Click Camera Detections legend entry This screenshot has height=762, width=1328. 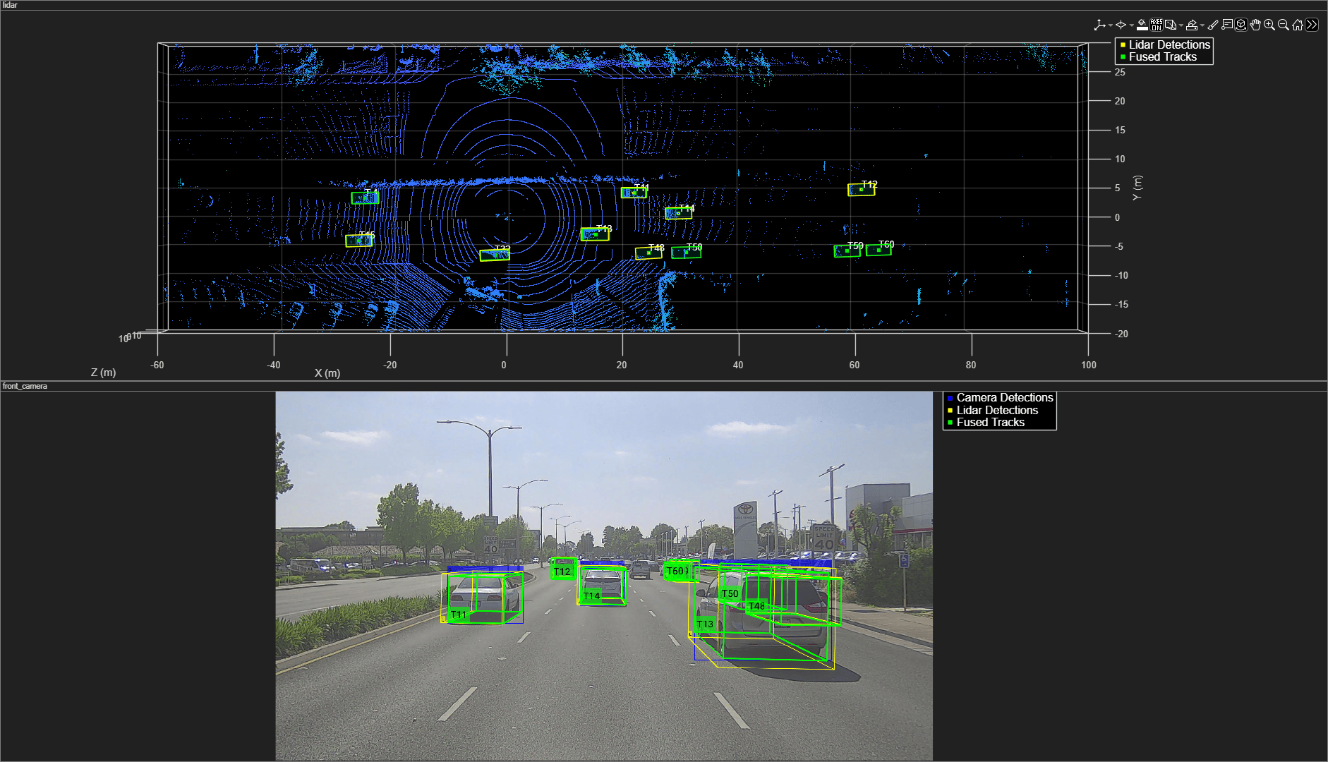coord(1005,398)
